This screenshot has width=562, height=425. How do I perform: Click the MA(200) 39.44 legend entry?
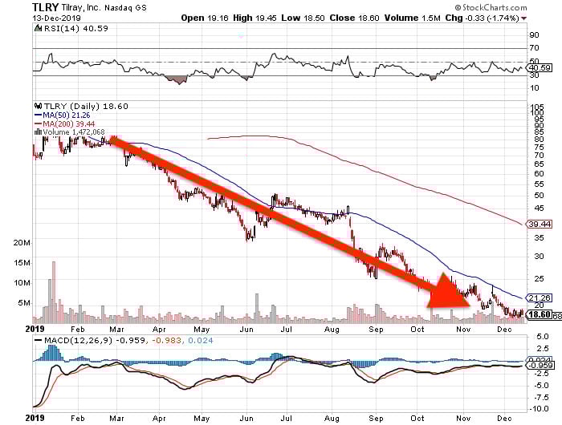point(64,123)
